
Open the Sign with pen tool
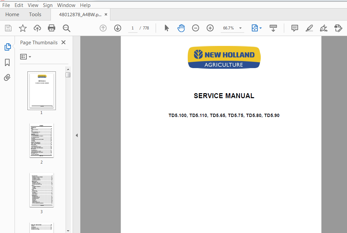click(x=324, y=28)
